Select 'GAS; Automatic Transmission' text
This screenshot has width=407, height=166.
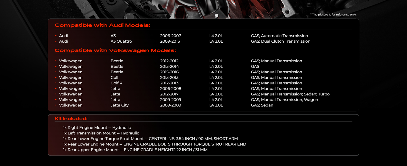click(x=279, y=36)
